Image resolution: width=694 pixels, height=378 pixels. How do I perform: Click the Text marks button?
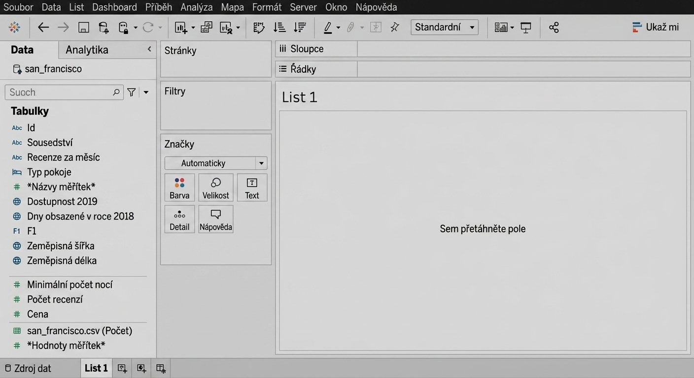[x=252, y=188]
